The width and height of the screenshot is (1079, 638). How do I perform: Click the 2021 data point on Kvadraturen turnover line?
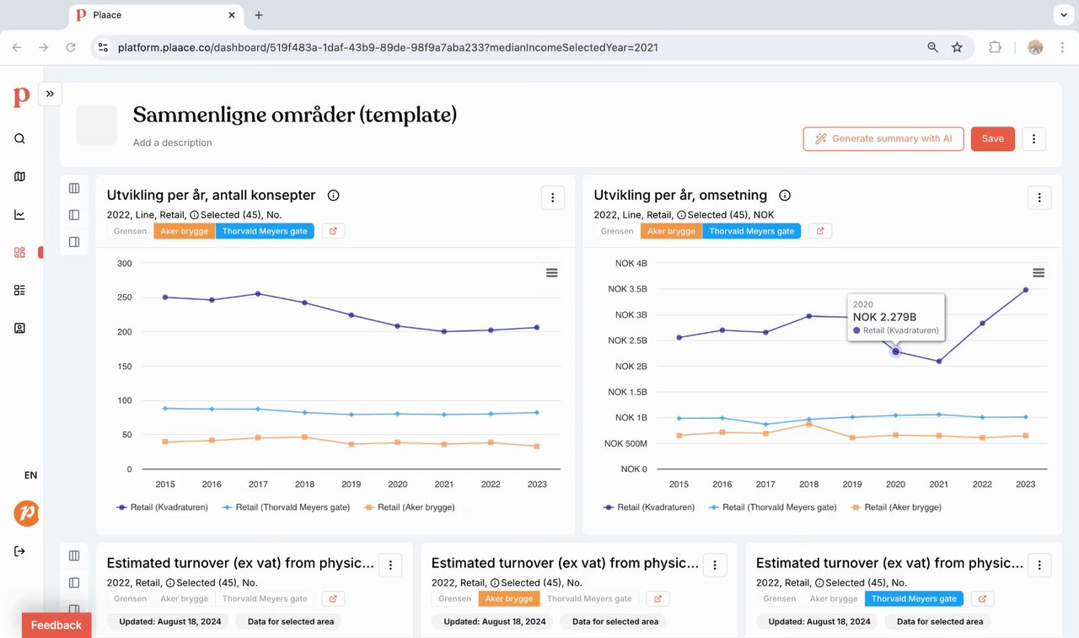[x=939, y=362]
